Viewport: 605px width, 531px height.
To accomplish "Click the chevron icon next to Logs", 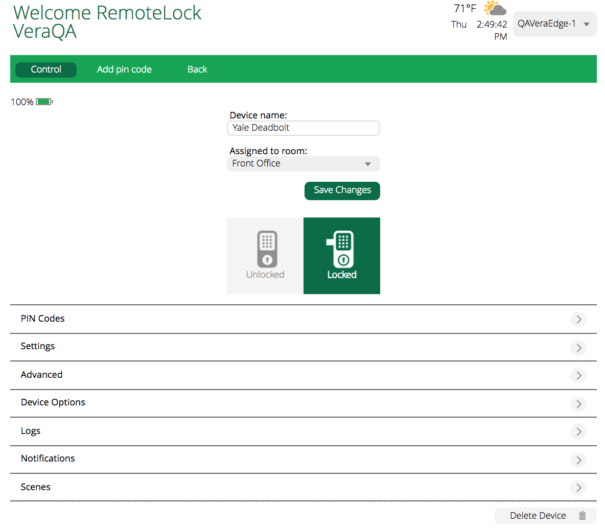I will click(x=578, y=431).
